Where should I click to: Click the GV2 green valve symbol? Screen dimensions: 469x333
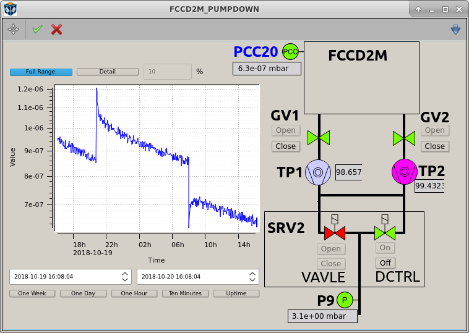[x=404, y=138]
